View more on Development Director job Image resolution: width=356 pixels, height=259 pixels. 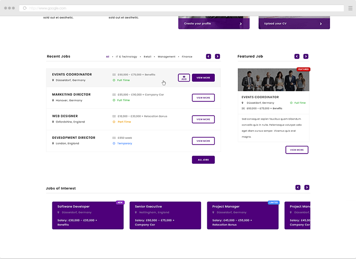click(x=203, y=141)
